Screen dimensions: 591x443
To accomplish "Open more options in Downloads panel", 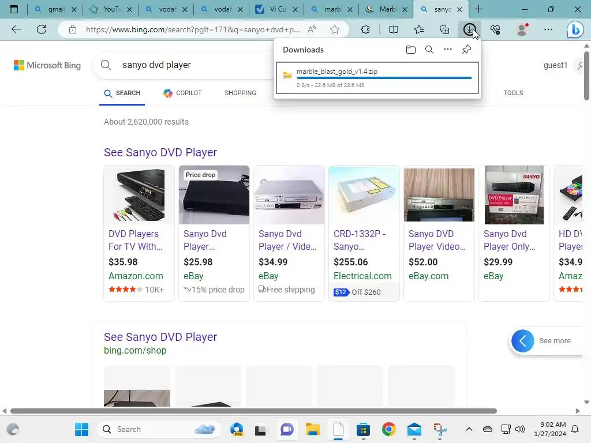I will click(447, 50).
